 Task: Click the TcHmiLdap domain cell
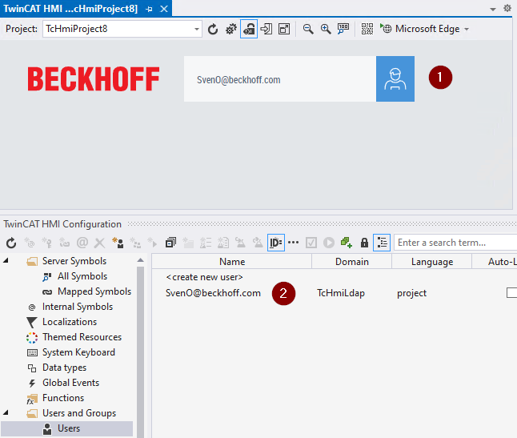(341, 293)
